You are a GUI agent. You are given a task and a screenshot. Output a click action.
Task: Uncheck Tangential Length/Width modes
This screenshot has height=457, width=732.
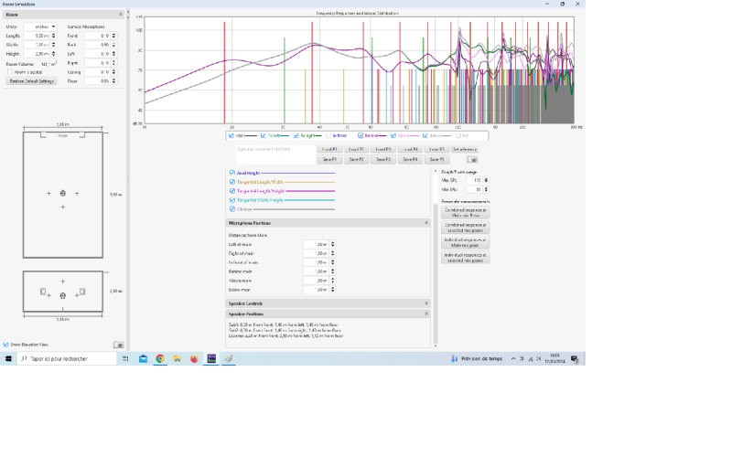tap(232, 182)
